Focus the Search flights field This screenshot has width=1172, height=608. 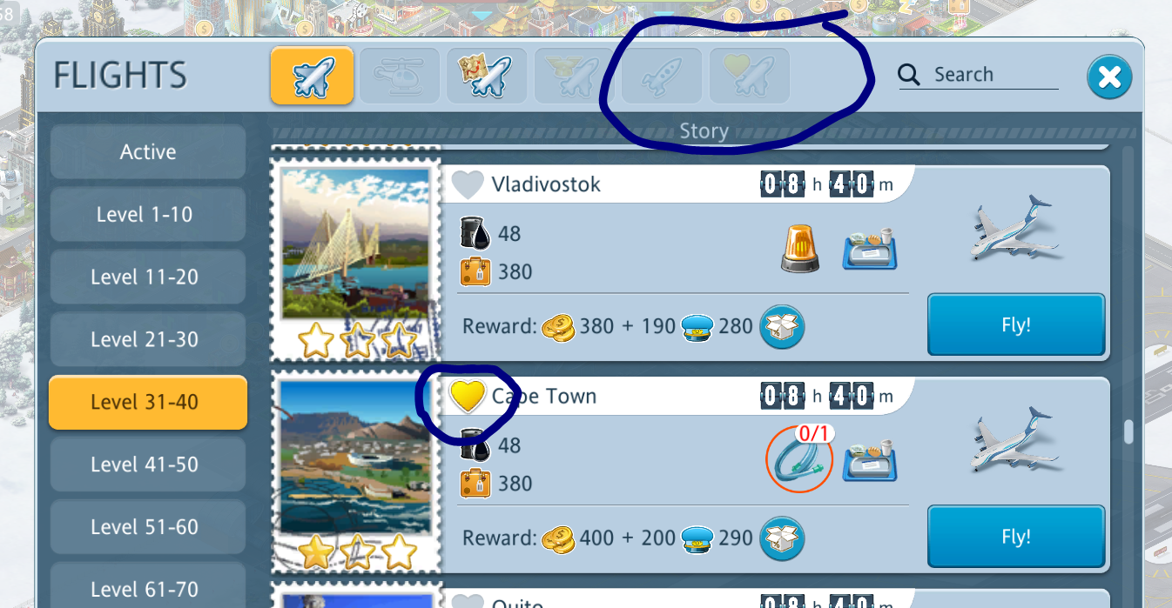click(980, 75)
